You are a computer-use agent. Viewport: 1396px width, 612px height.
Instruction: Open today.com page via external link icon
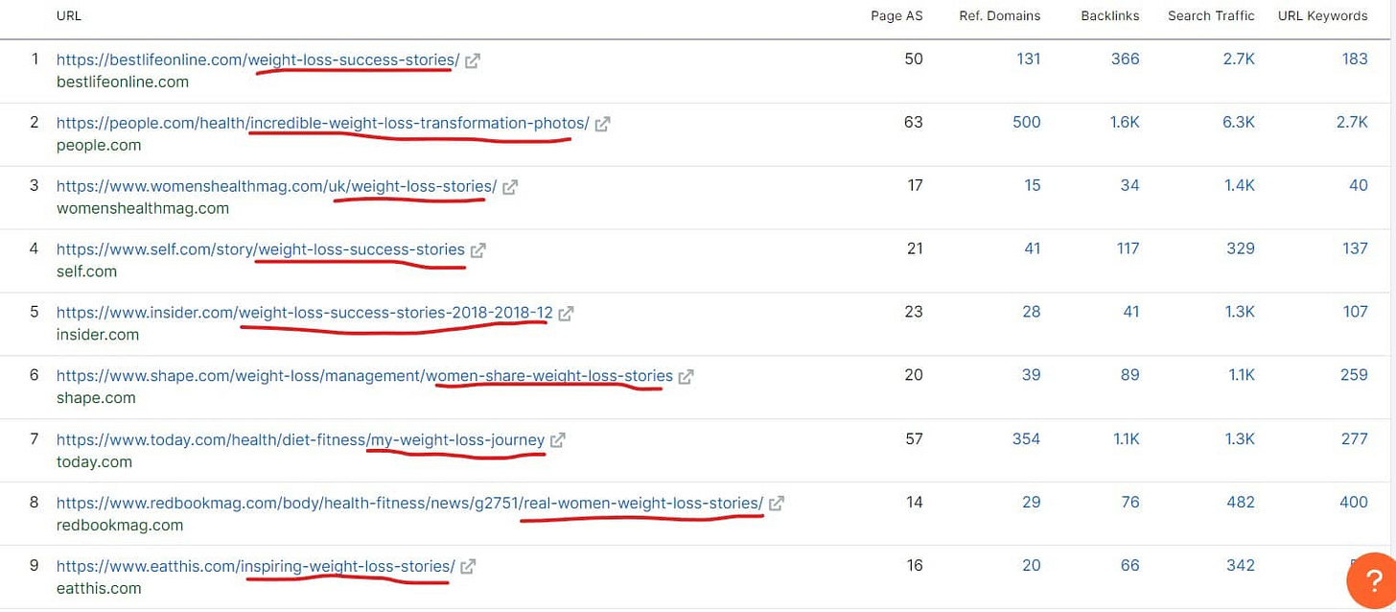tap(557, 438)
